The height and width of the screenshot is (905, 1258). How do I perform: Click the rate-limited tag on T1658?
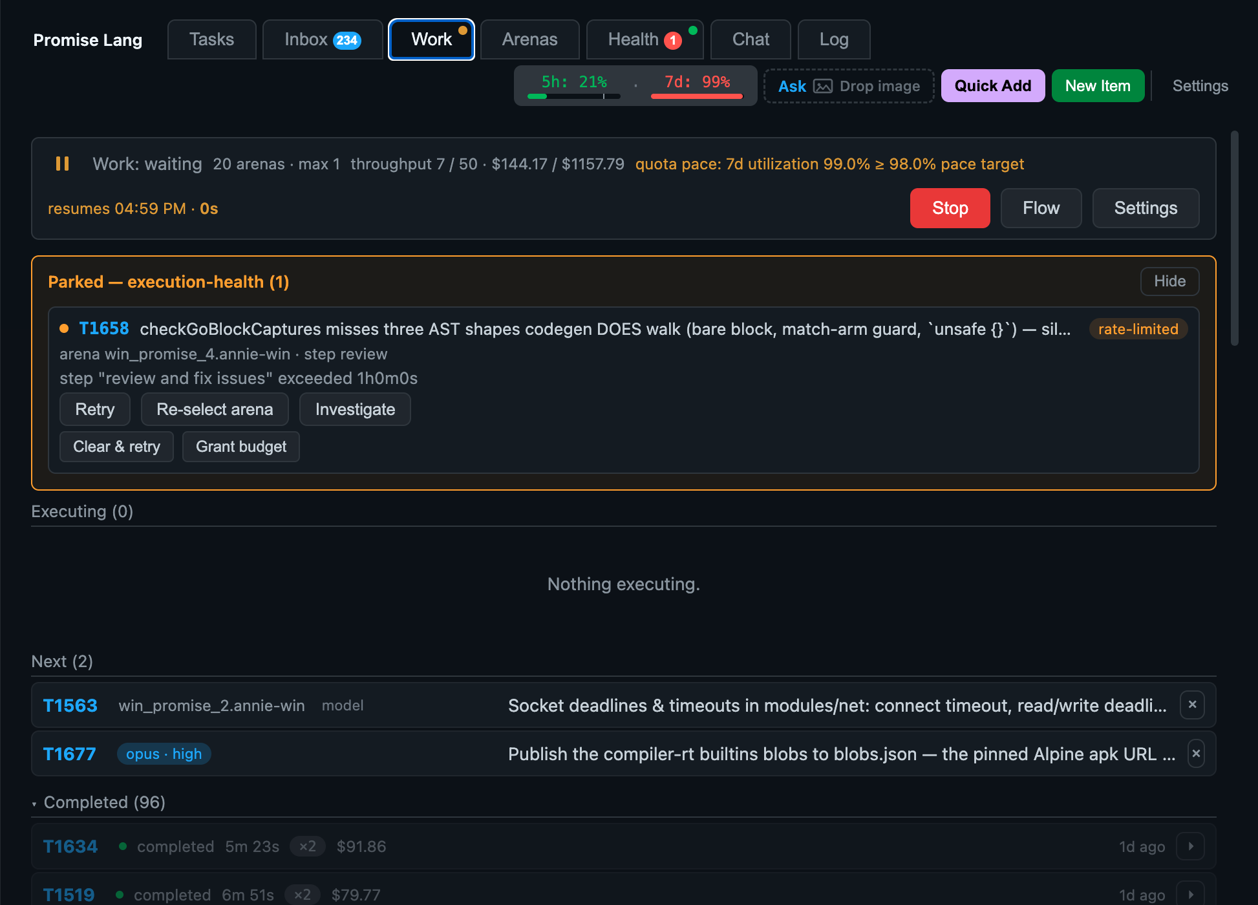[x=1138, y=329]
